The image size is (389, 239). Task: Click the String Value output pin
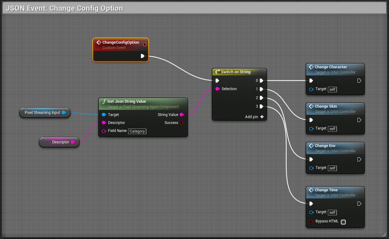(x=182, y=115)
